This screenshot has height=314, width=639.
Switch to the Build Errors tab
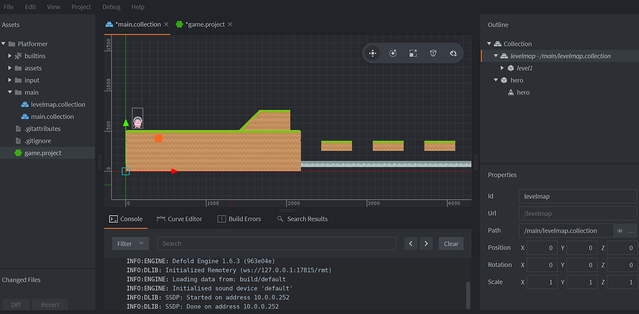(239, 219)
